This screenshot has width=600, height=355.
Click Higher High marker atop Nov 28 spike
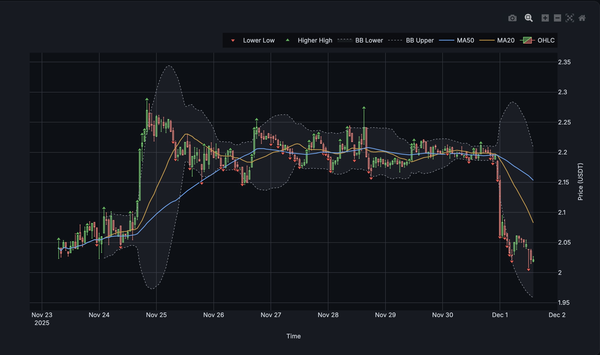tap(364, 108)
